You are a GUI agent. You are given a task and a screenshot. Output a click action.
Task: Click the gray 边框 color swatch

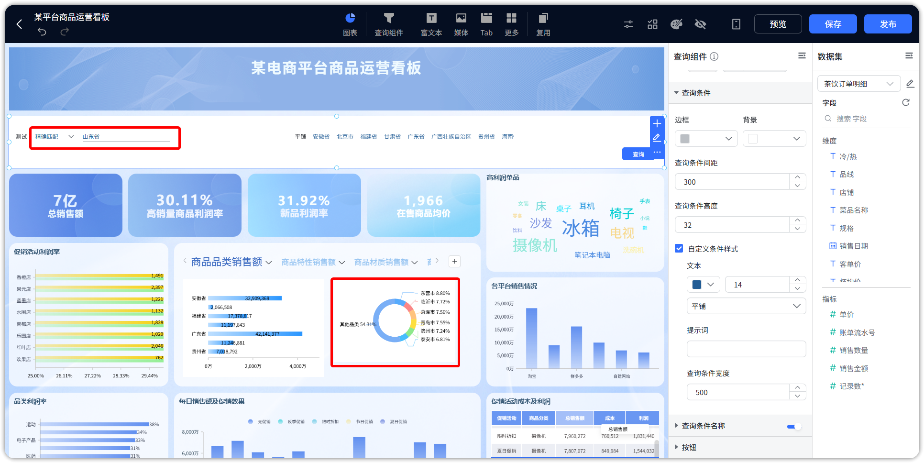685,139
